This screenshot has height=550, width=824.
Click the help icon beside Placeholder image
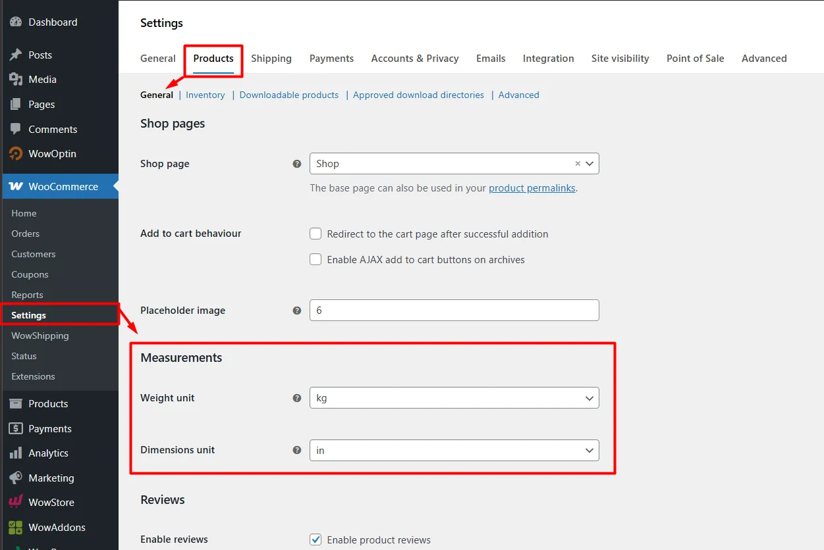(x=297, y=310)
